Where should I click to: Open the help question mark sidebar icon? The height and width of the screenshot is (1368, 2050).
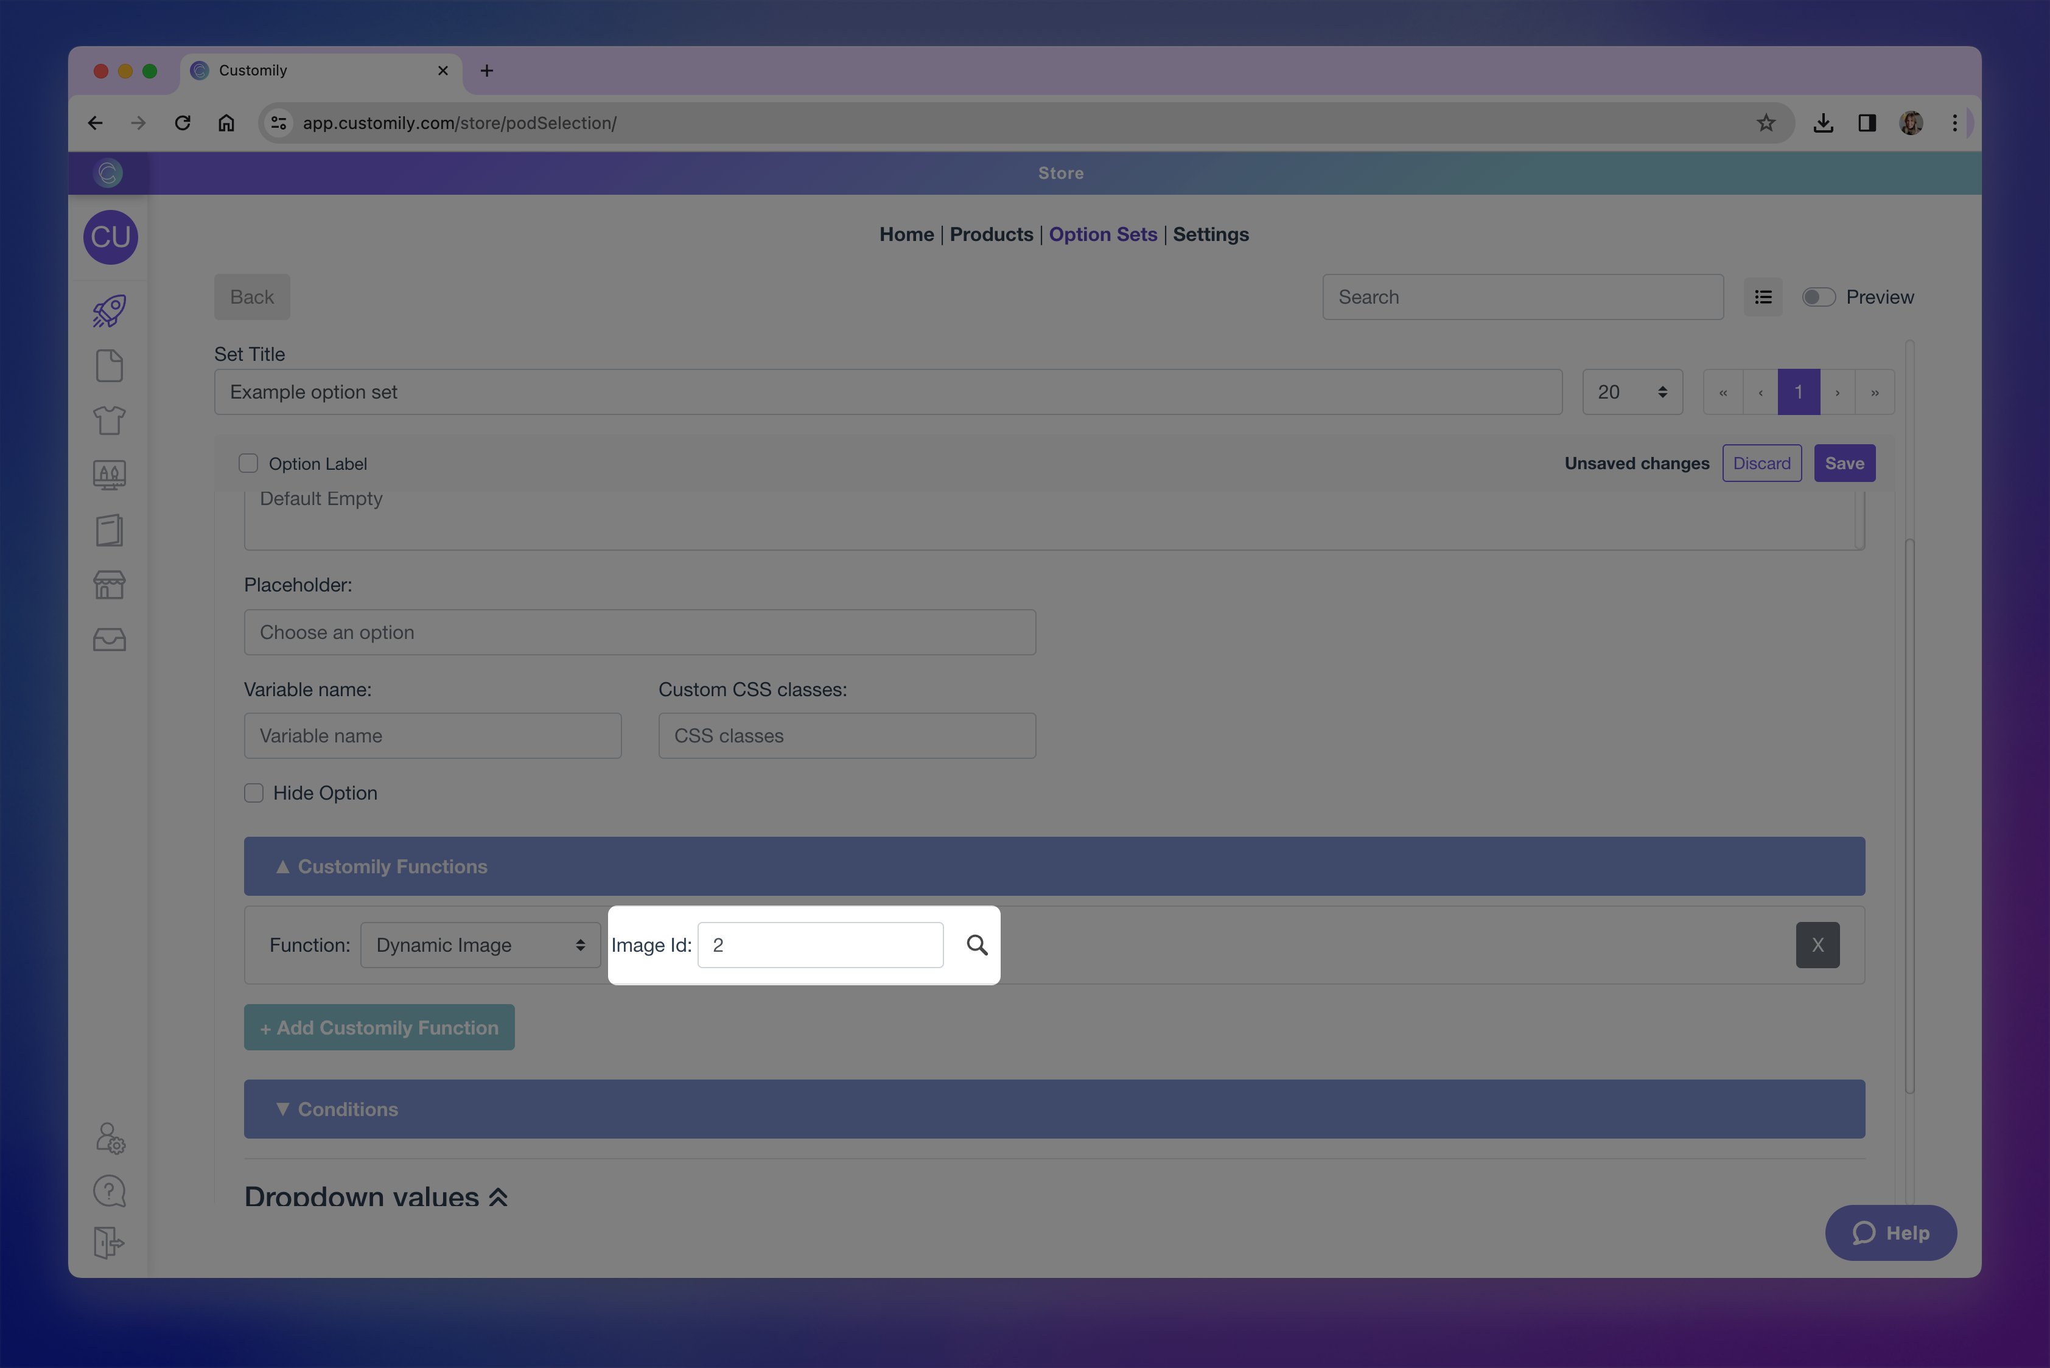tap(109, 1191)
